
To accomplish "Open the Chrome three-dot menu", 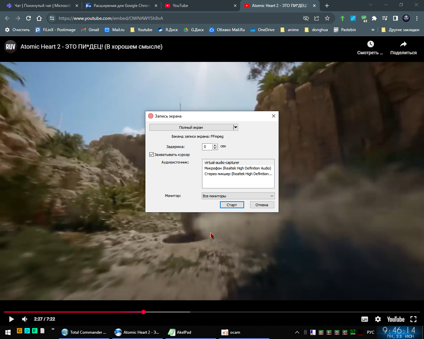I will point(417,18).
